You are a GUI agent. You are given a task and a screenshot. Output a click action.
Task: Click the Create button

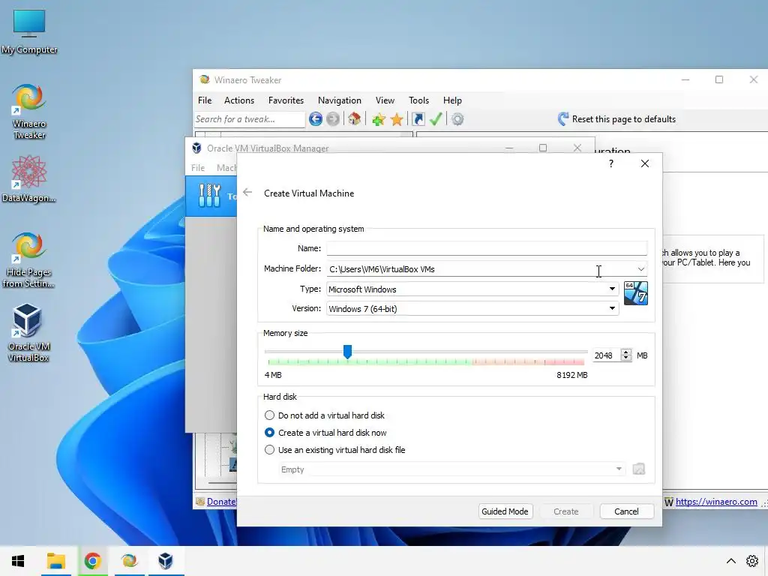click(x=565, y=511)
